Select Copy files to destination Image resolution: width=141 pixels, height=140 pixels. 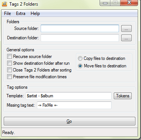[x=80, y=58]
